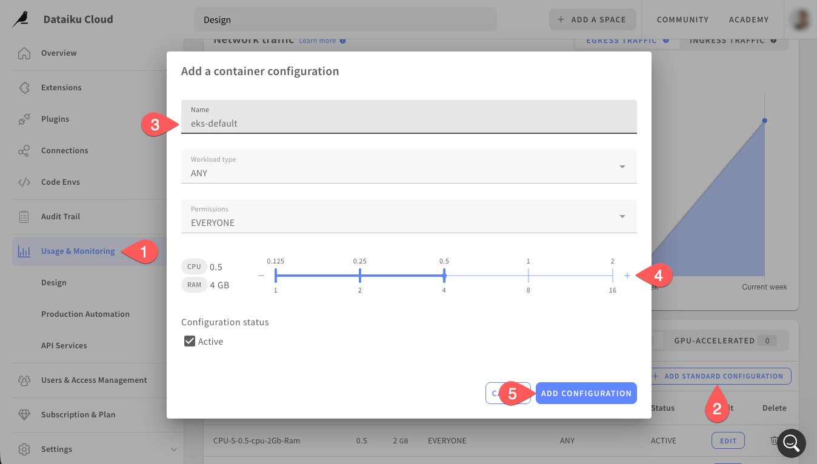
Task: Click the Dataiku bird logo
Action: (x=21, y=19)
